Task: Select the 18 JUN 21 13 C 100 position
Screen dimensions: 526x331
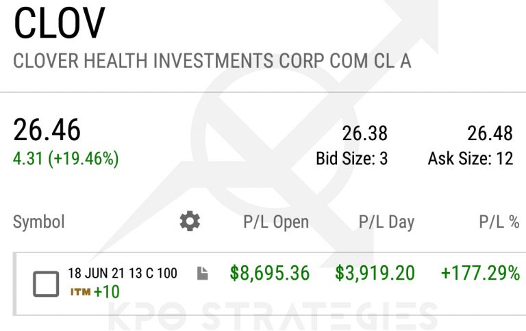Action: click(122, 274)
